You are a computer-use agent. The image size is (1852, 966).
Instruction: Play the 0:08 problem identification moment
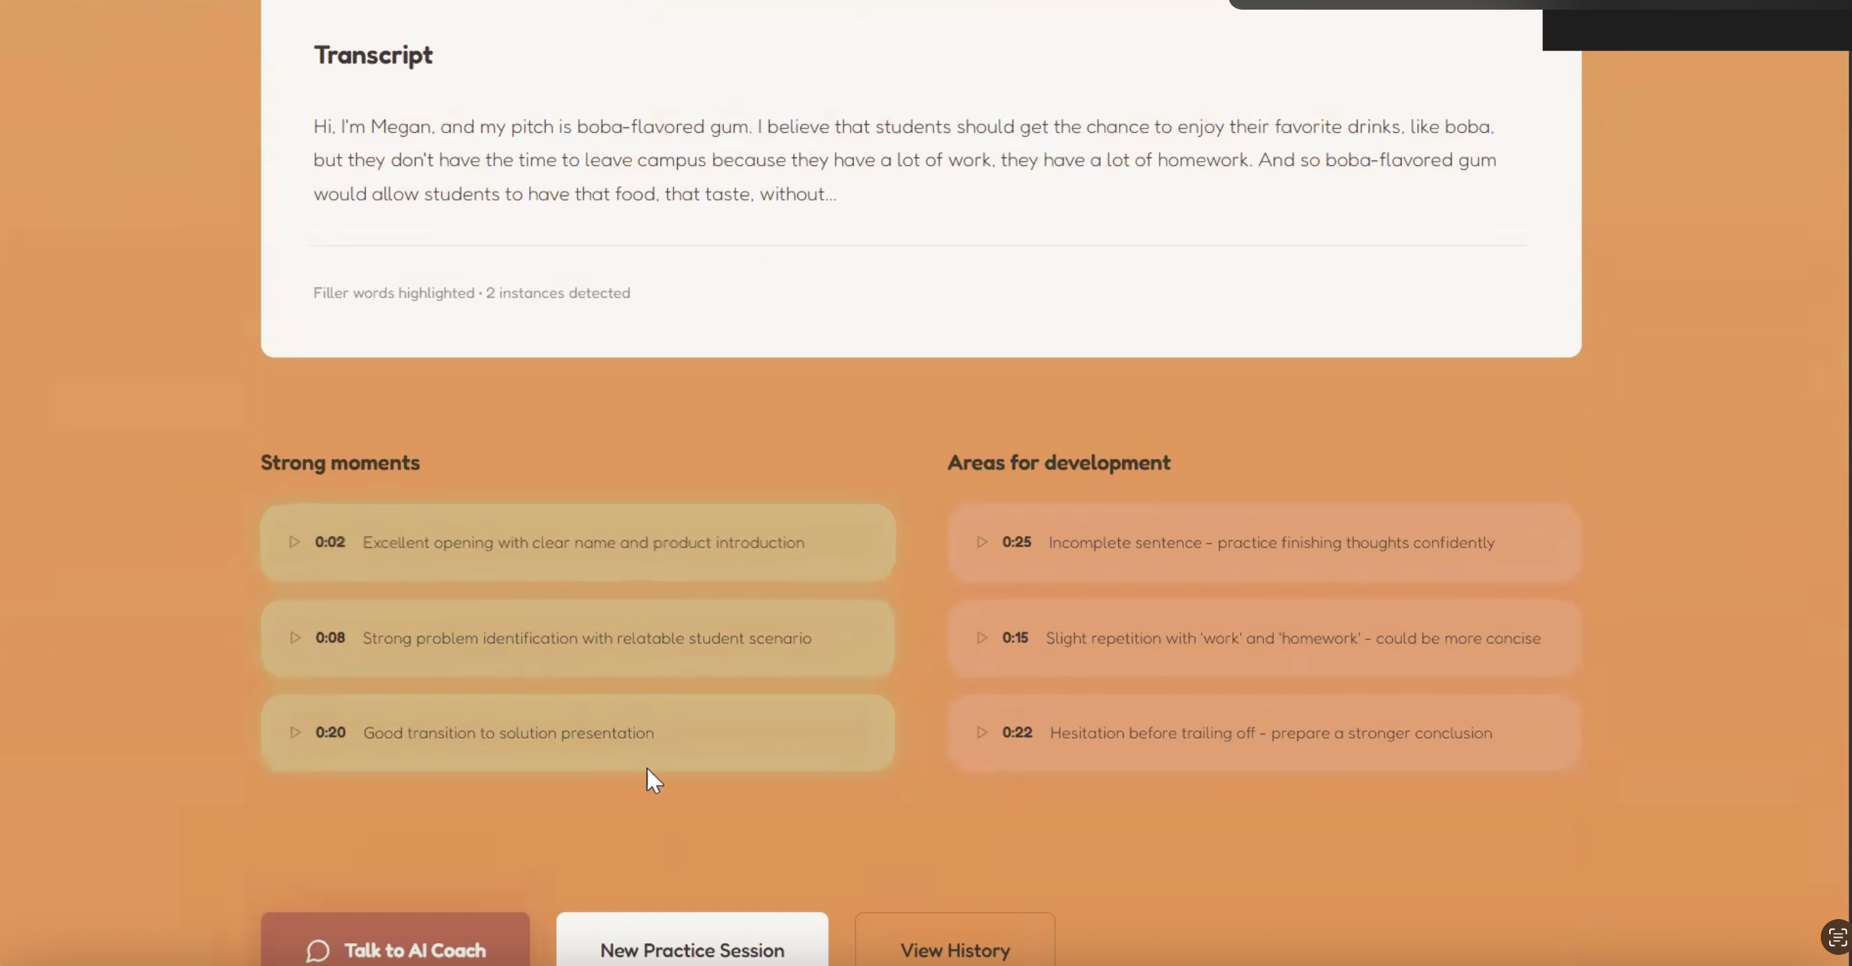pos(295,638)
